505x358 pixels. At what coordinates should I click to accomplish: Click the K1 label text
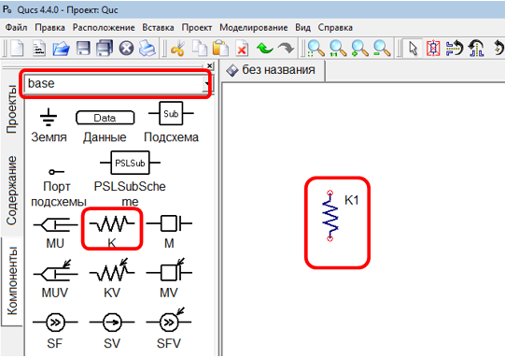pos(351,200)
